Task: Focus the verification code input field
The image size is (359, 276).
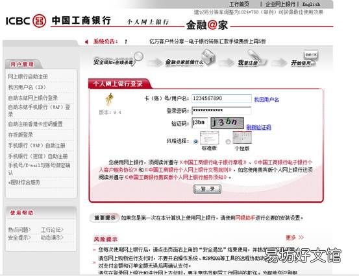Action: pos(200,123)
